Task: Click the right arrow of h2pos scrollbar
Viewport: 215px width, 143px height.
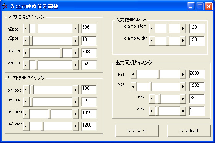Action: (x=76, y=28)
